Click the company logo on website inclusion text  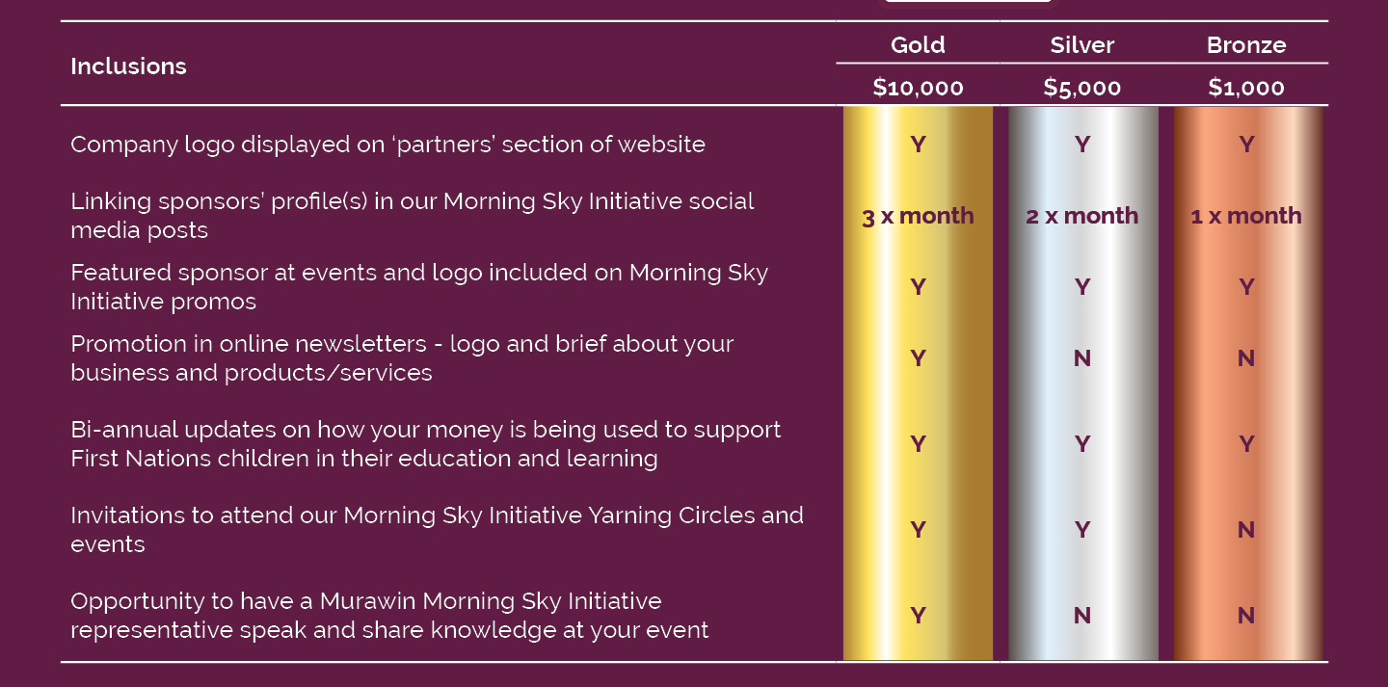pos(387,145)
